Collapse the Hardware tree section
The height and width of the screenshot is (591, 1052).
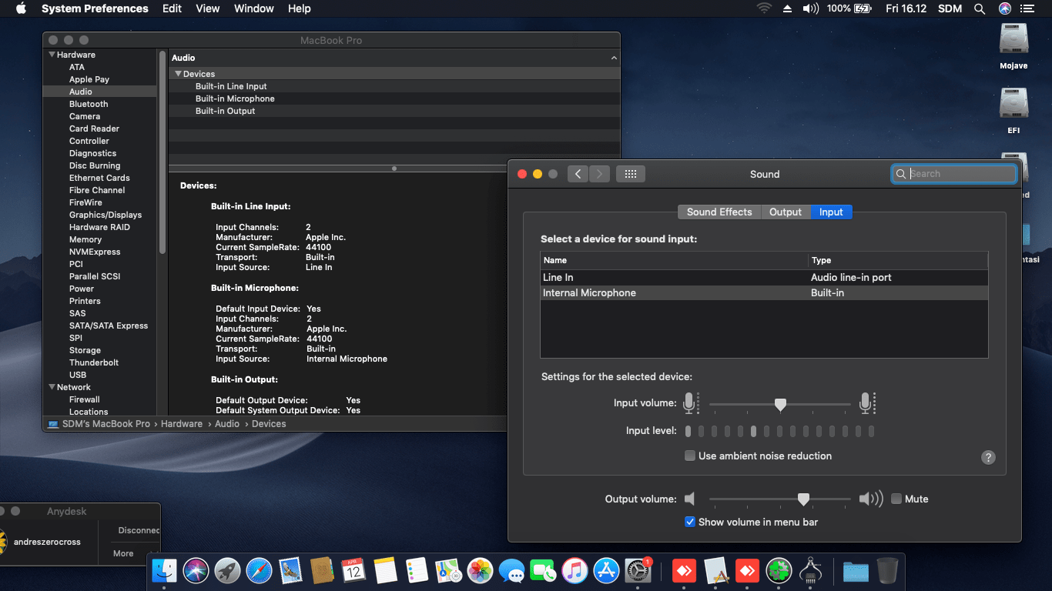pos(52,55)
